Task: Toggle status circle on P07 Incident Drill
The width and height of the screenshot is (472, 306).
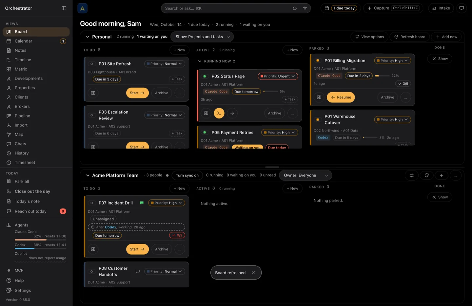Action: 92,203
